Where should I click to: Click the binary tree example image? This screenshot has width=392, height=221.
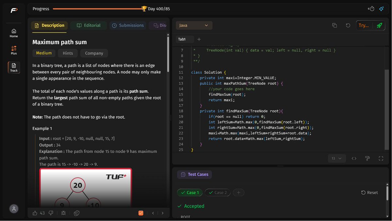point(85,188)
